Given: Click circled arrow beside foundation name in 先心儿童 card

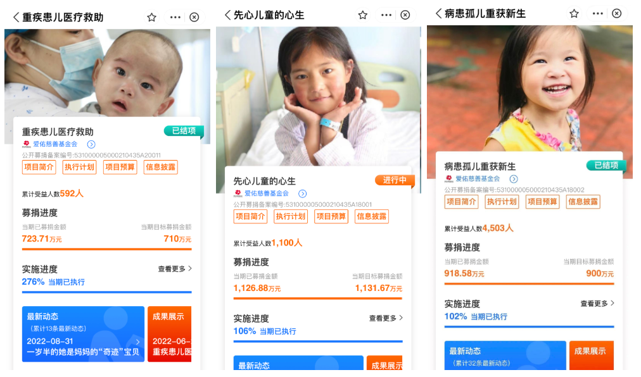Looking at the screenshot, I should pos(303,194).
